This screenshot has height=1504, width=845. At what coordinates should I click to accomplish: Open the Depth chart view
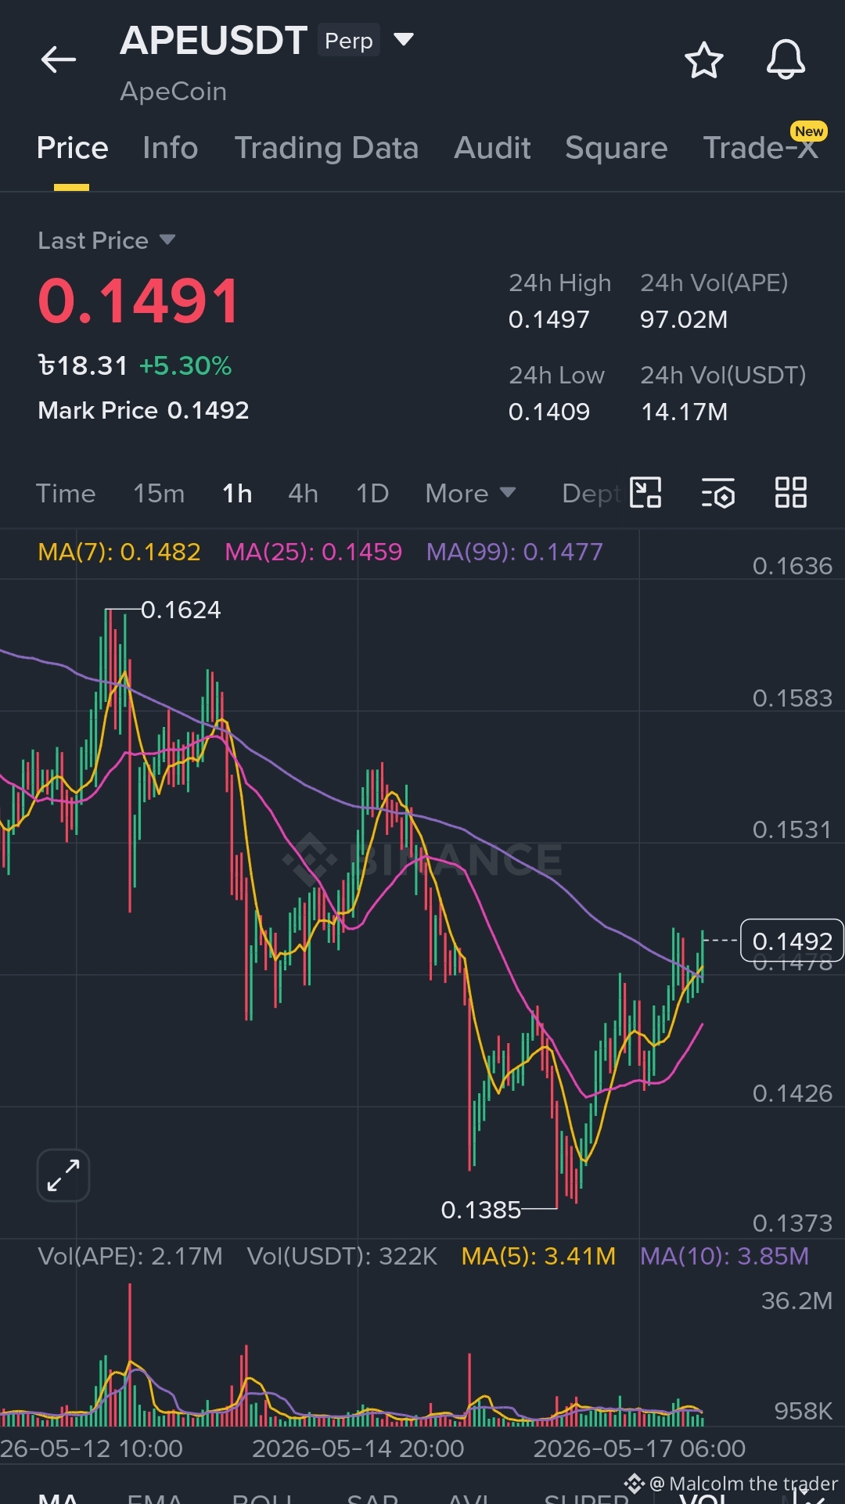[x=591, y=494]
